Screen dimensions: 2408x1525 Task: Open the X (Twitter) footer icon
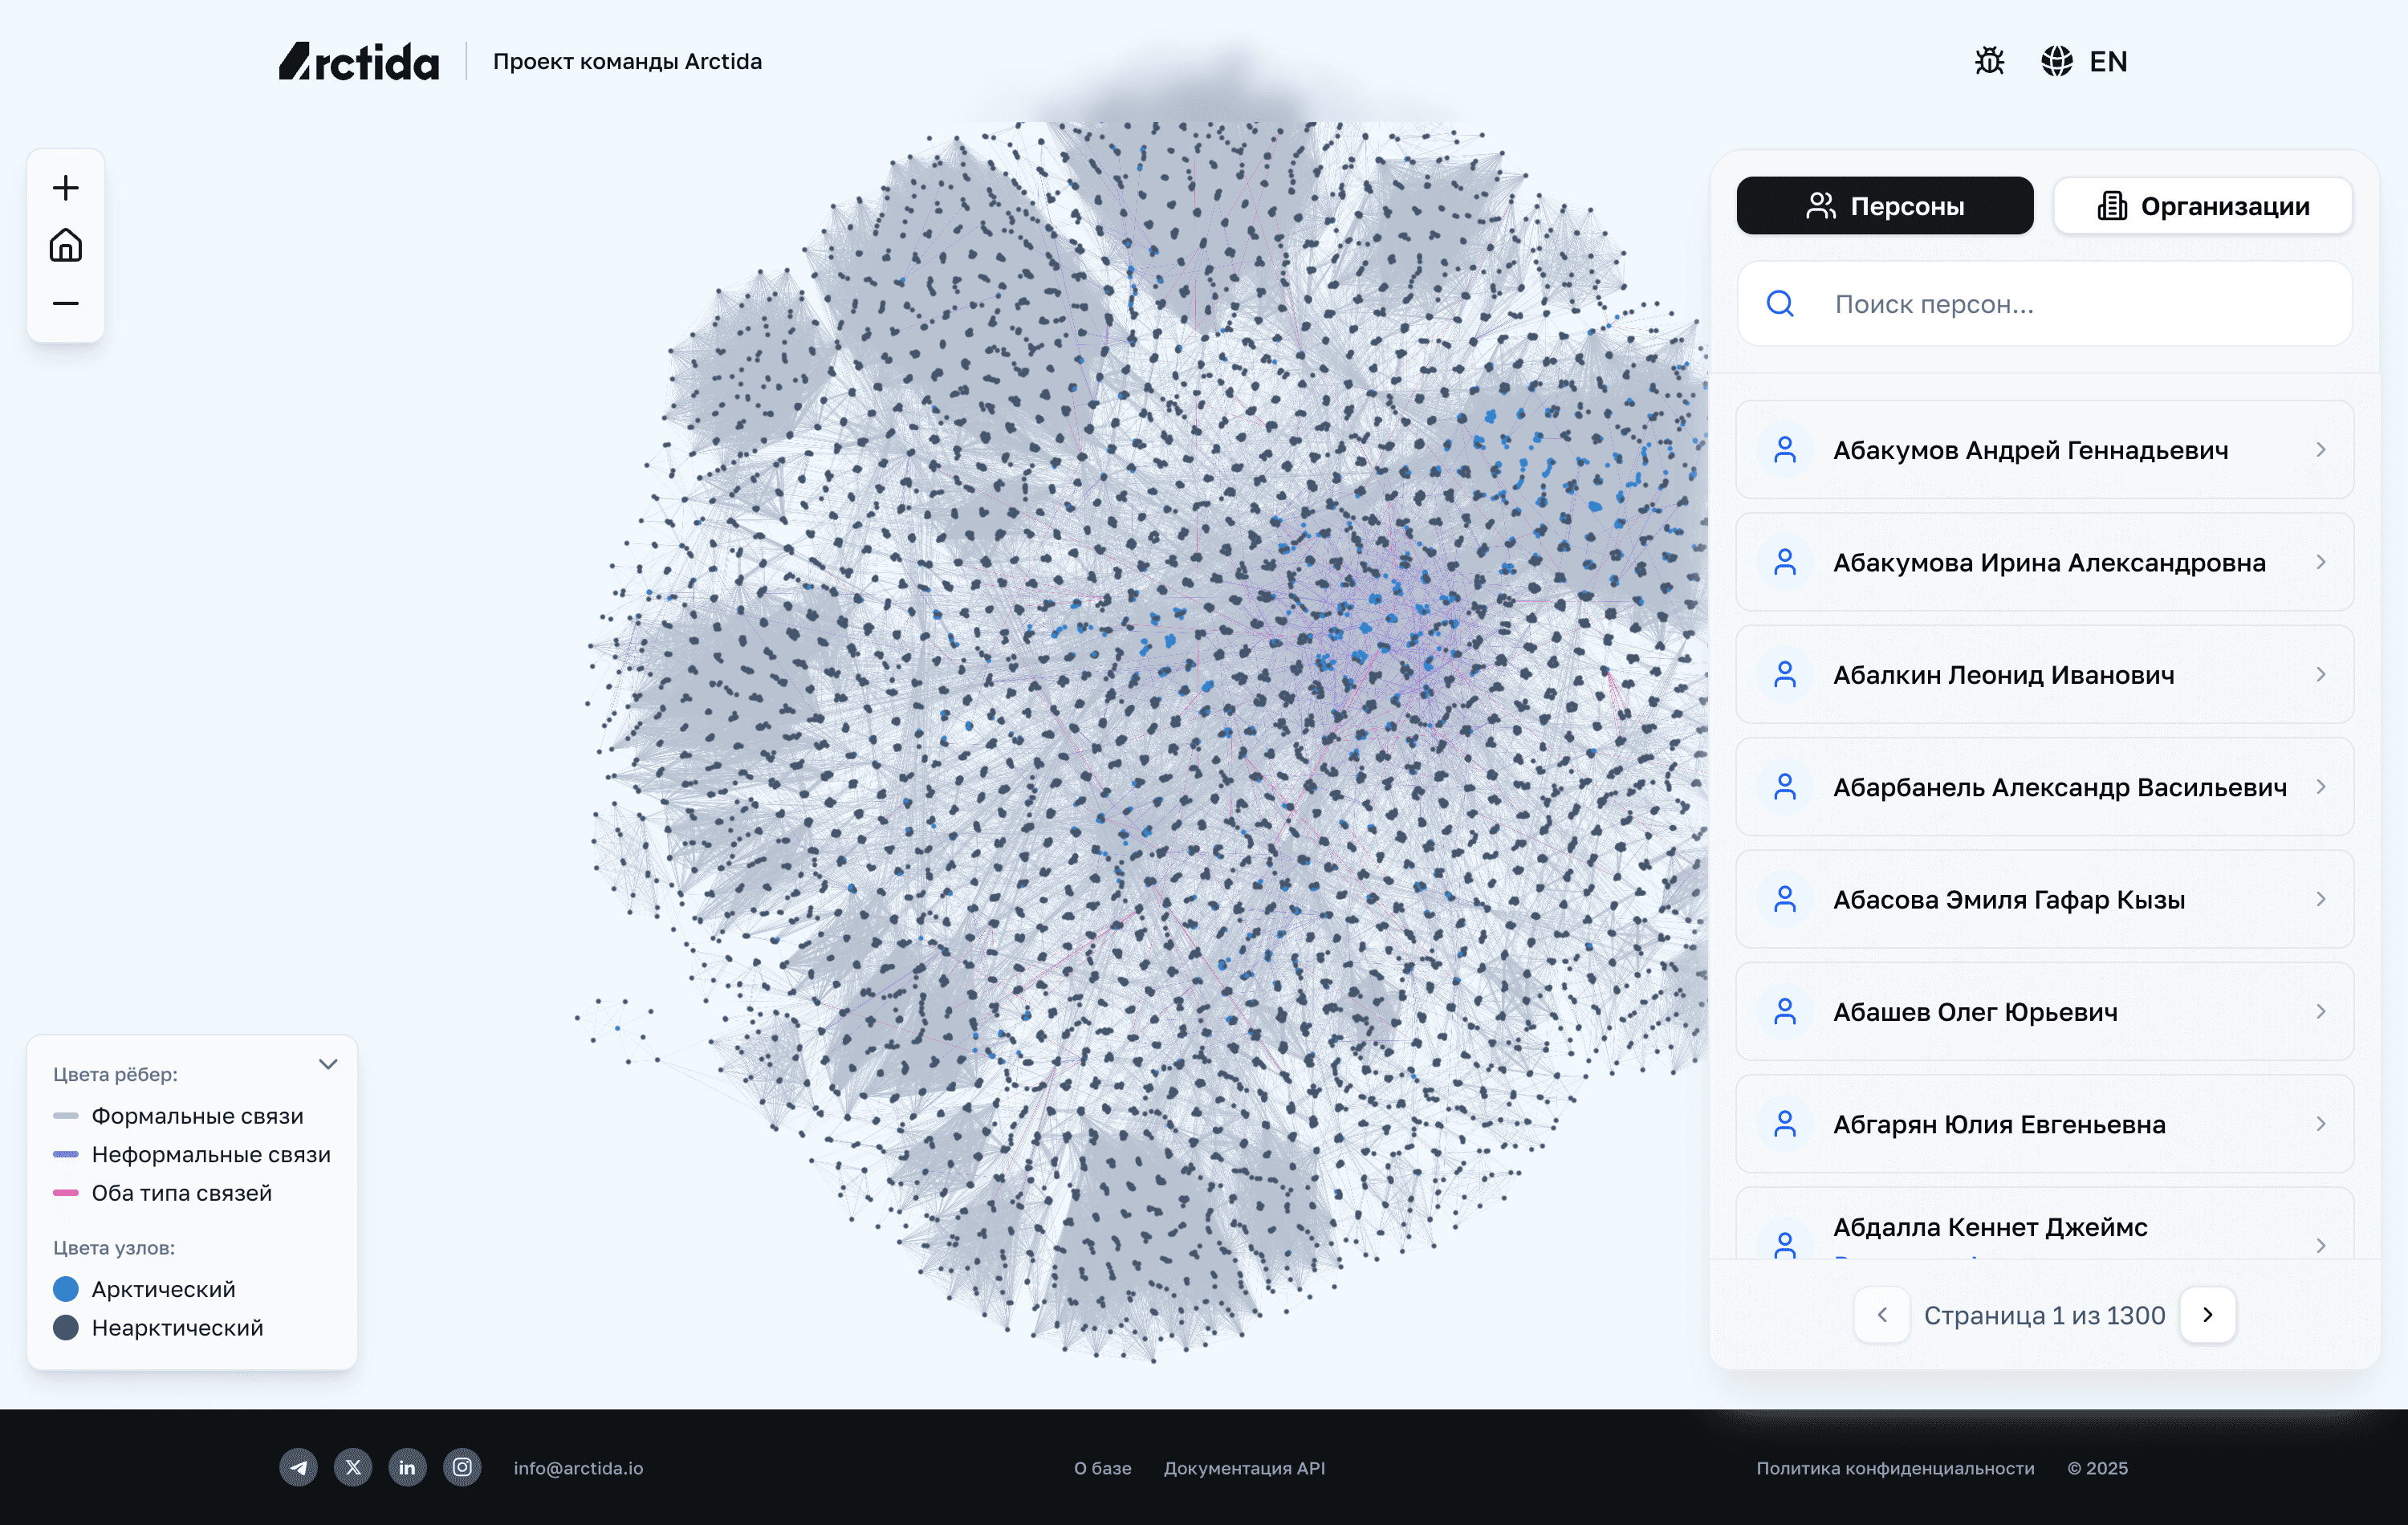tap(353, 1467)
